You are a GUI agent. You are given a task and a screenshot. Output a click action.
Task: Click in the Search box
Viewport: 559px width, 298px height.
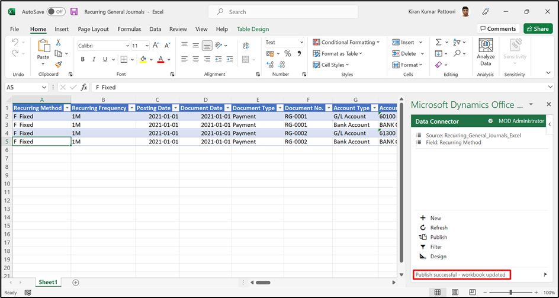(283, 12)
